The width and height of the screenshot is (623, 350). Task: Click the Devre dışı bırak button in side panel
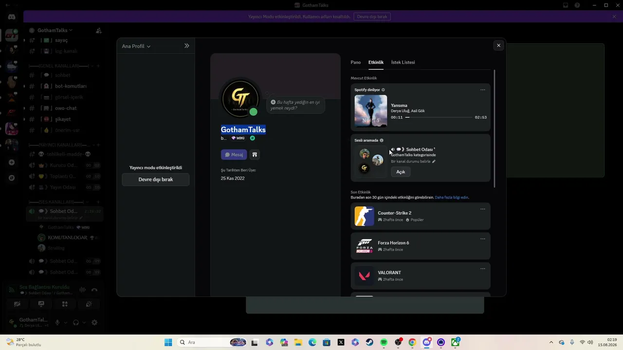click(x=156, y=179)
